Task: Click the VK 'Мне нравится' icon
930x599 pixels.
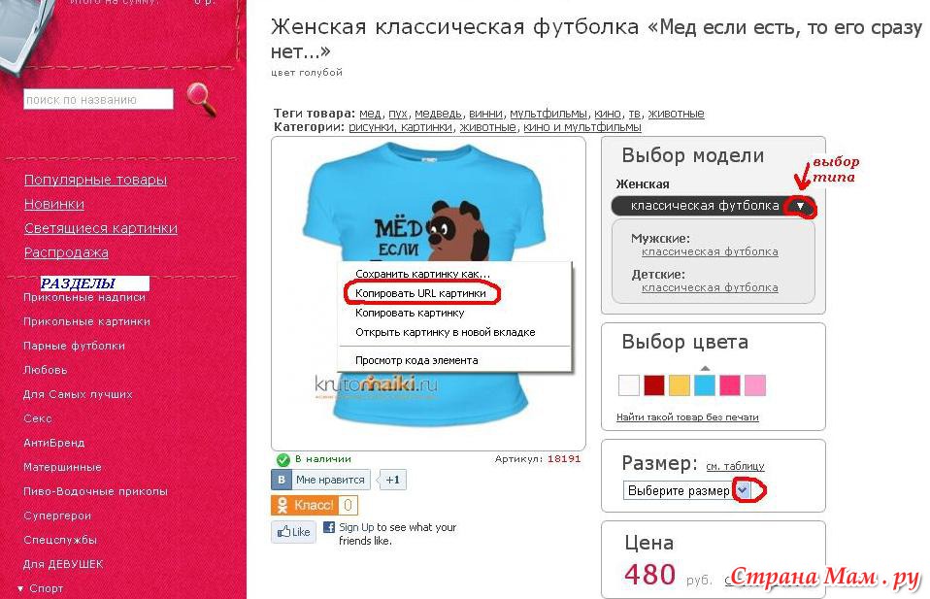Action: coord(282,480)
